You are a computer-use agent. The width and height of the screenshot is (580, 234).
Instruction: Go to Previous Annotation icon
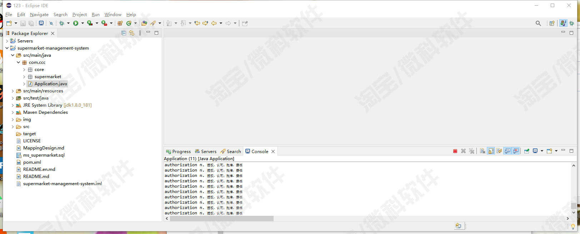[183, 23]
